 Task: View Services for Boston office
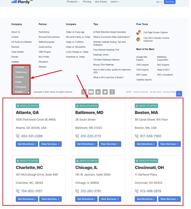(x=169, y=144)
